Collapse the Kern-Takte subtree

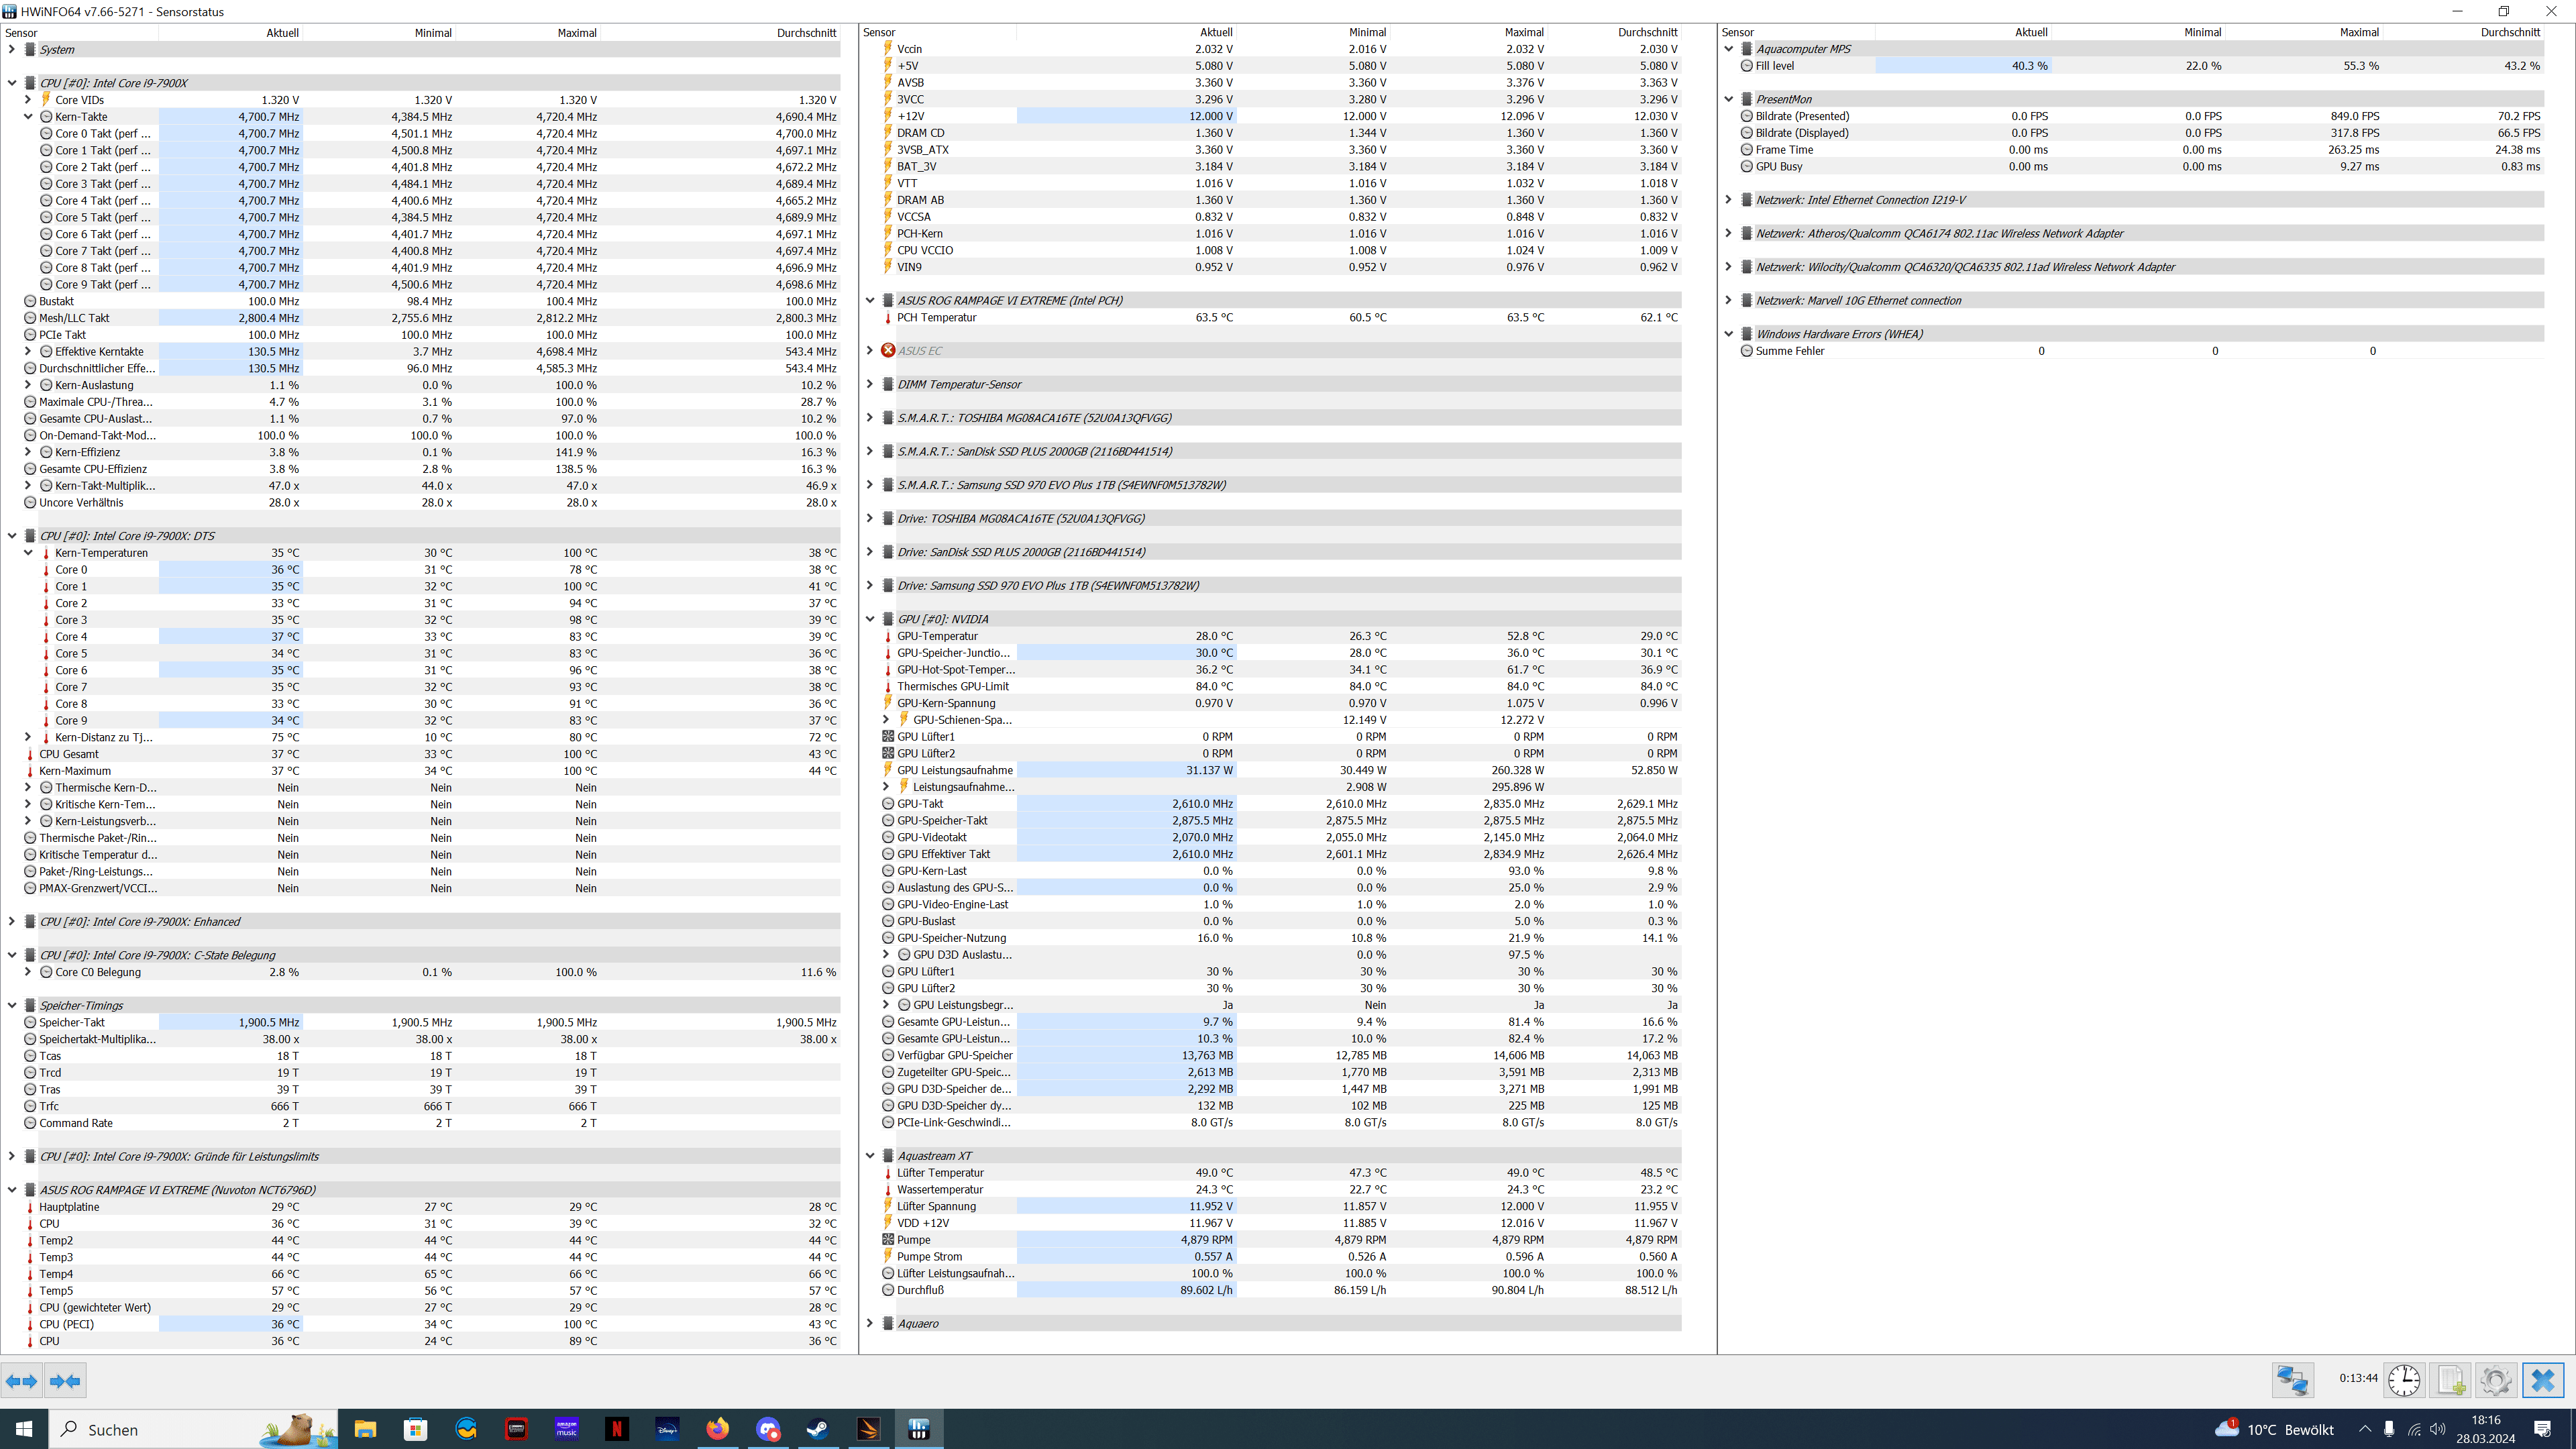(28, 117)
